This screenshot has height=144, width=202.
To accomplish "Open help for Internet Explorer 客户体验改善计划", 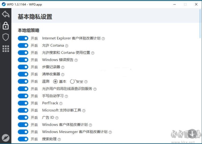I will 103,38.
